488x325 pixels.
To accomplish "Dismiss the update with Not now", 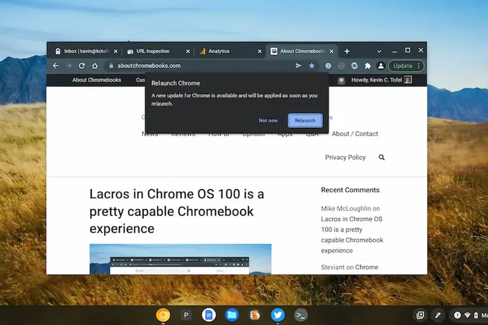I will click(268, 121).
